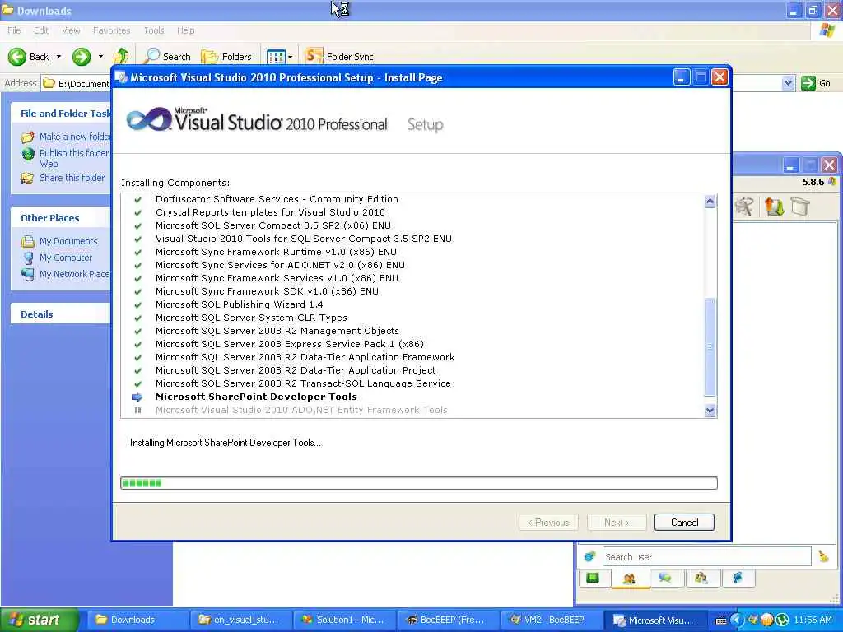Open the File menu

(x=15, y=30)
